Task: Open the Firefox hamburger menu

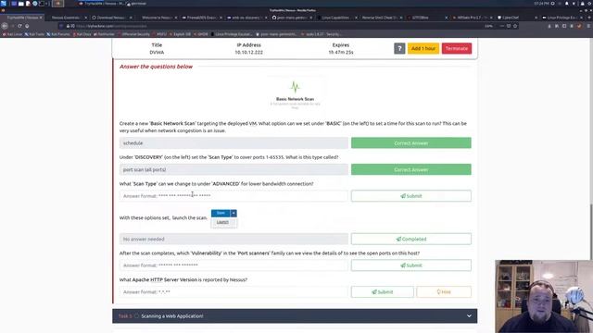Action: [588, 26]
